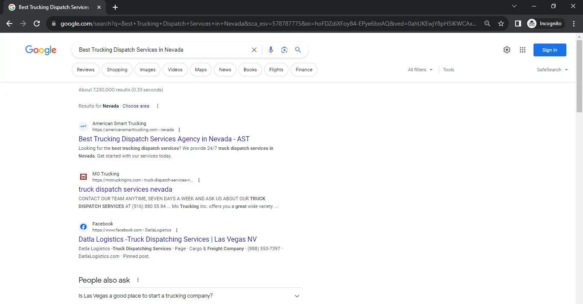Image resolution: width=583 pixels, height=304 pixels.
Task: Open three-dot menu beside American Smart Trucking
Action: 179,130
